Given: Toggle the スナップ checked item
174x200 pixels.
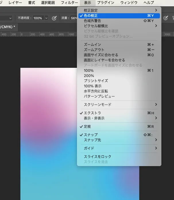Looking at the screenshot, I should (x=119, y=135).
